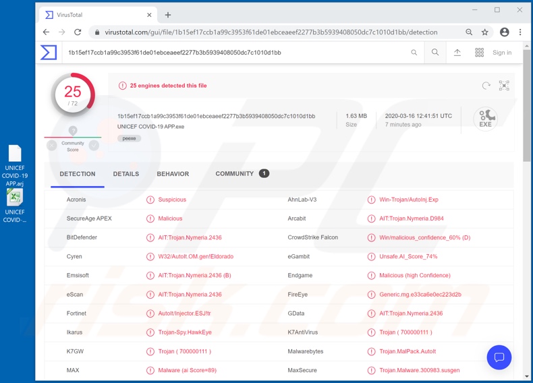This screenshot has height=383, width=533.
Task: Click Arcabit AIT:Trojan.Nymeria.D984 result
Action: click(x=412, y=218)
